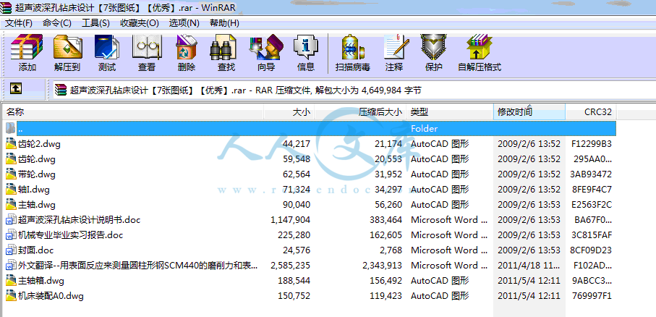Click the 轴I.dwg file icon
This screenshot has width=656, height=317.
point(11,190)
